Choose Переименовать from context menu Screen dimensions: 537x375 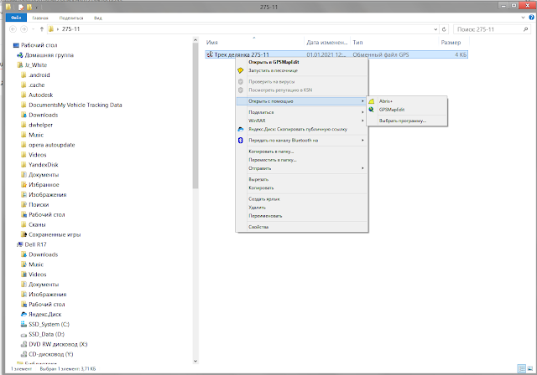[x=302, y=216]
